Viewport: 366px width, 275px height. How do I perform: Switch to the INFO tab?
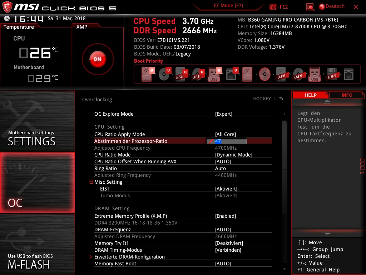tap(347, 95)
